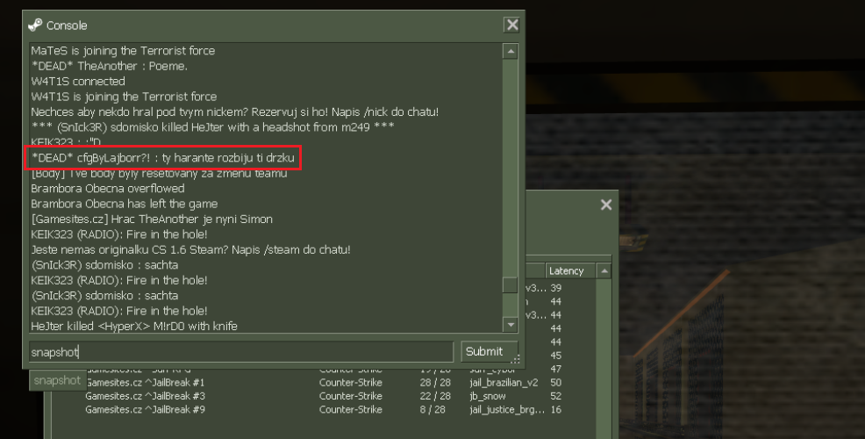865x439 pixels.
Task: Select the snapshot autocomplete suggestion
Action: 57,380
